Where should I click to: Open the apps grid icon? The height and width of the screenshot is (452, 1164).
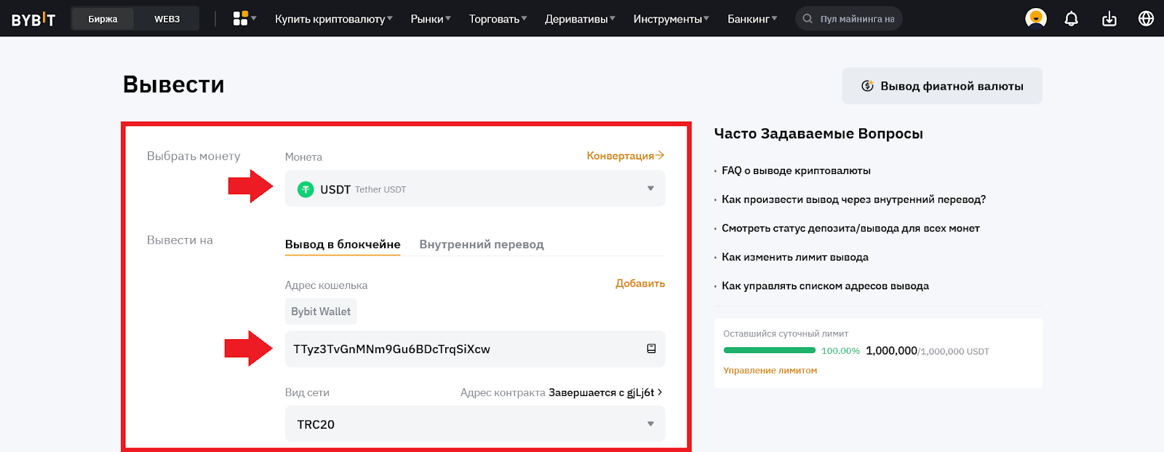tap(240, 18)
